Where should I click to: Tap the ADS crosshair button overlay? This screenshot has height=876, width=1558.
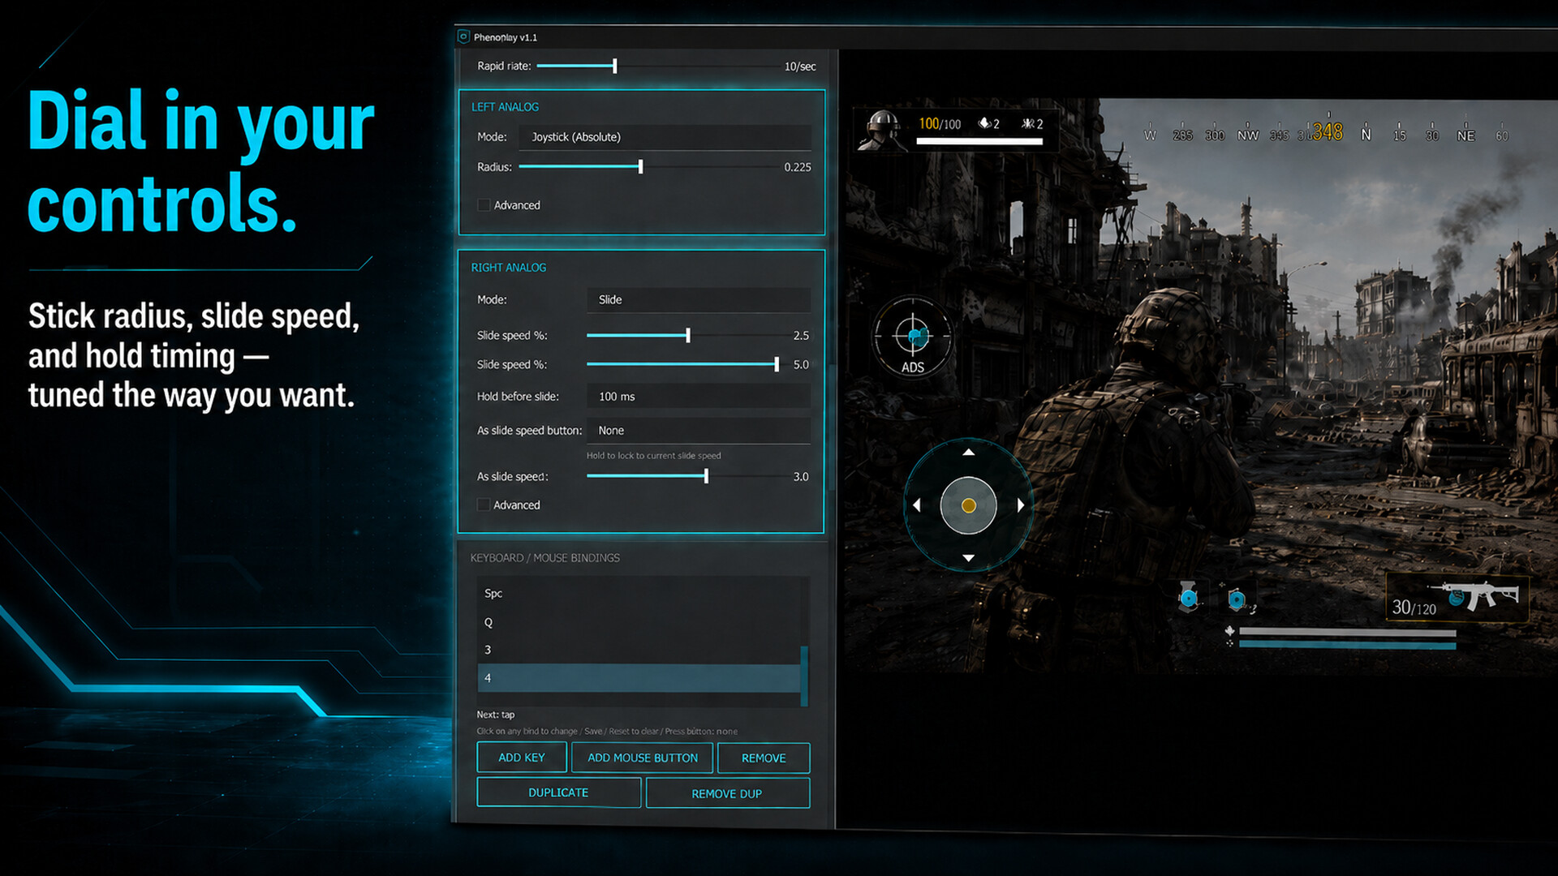pos(913,337)
